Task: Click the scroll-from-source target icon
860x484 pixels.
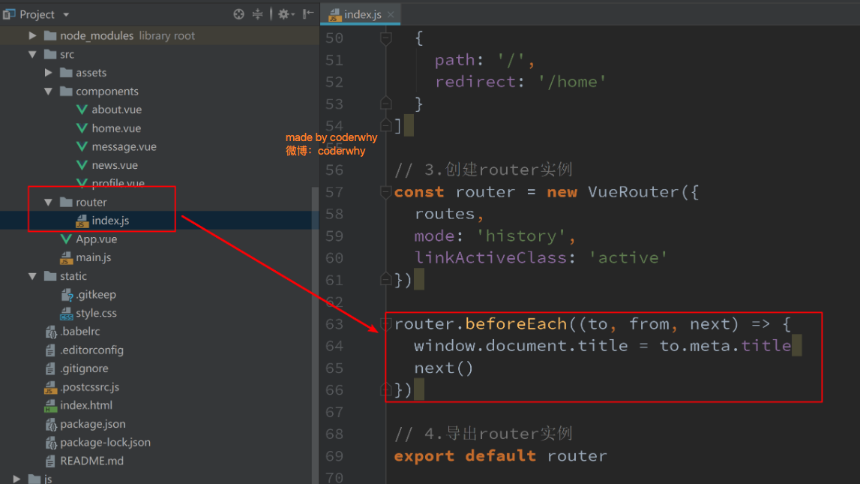Action: 238,14
